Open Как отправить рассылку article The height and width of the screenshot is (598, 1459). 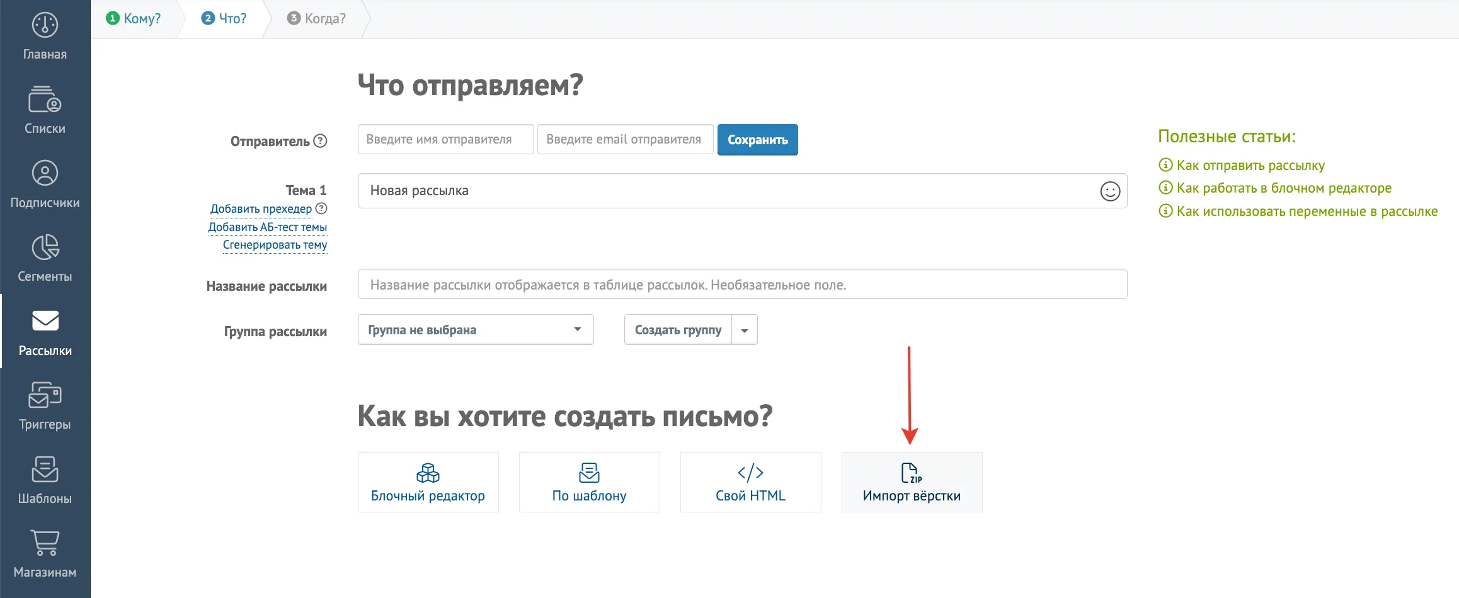pyautogui.click(x=1250, y=166)
